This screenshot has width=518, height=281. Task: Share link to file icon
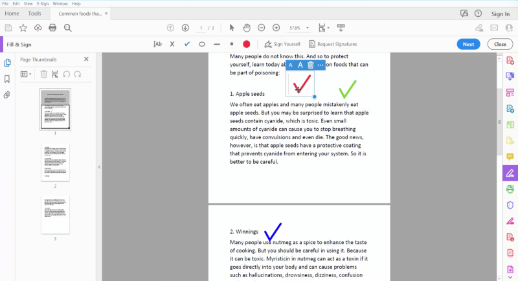tap(479, 28)
